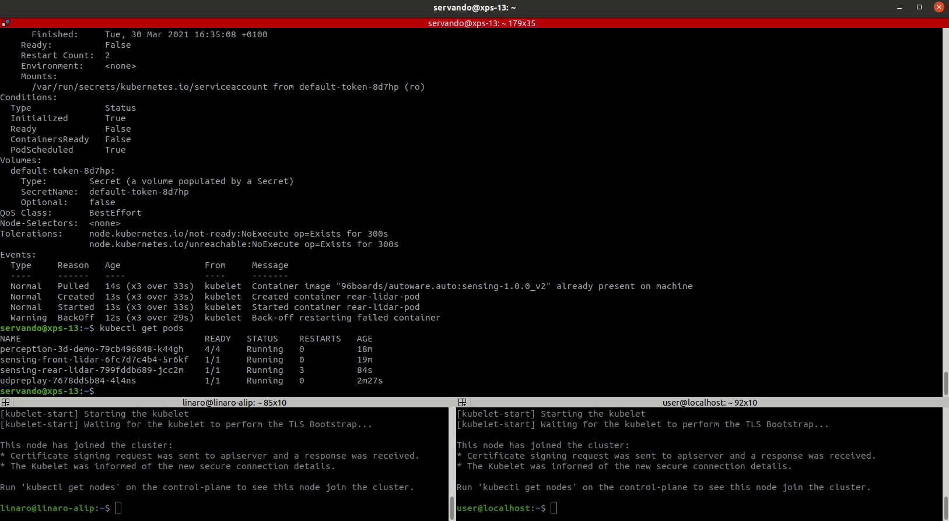Click the linaro pane scrollbar thumb
This screenshot has height=521, width=949.
(x=451, y=508)
